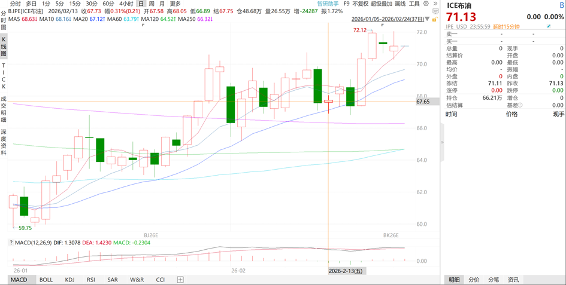Open the 深度资料 sidebar view
This screenshot has width=566, height=285.
click(4, 141)
